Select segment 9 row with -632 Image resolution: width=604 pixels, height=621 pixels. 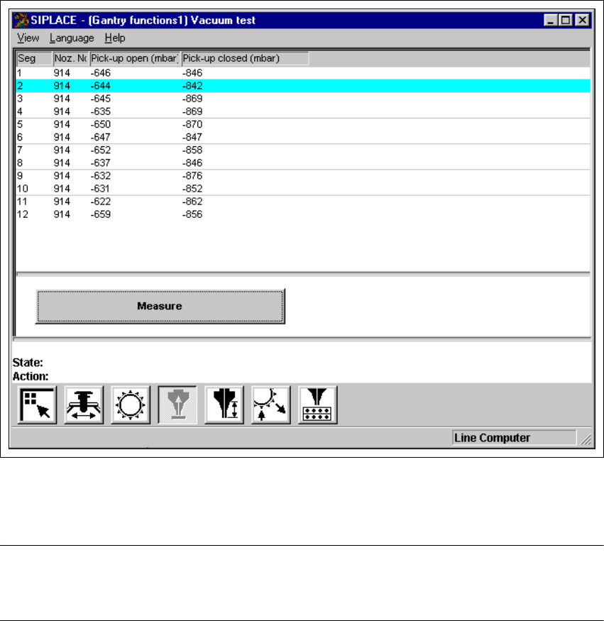click(303, 176)
